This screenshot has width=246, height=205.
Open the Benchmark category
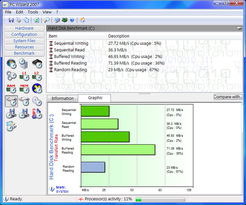point(24,53)
